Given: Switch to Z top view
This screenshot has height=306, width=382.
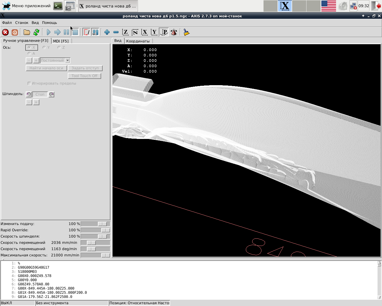Looking at the screenshot, I should pos(125,32).
